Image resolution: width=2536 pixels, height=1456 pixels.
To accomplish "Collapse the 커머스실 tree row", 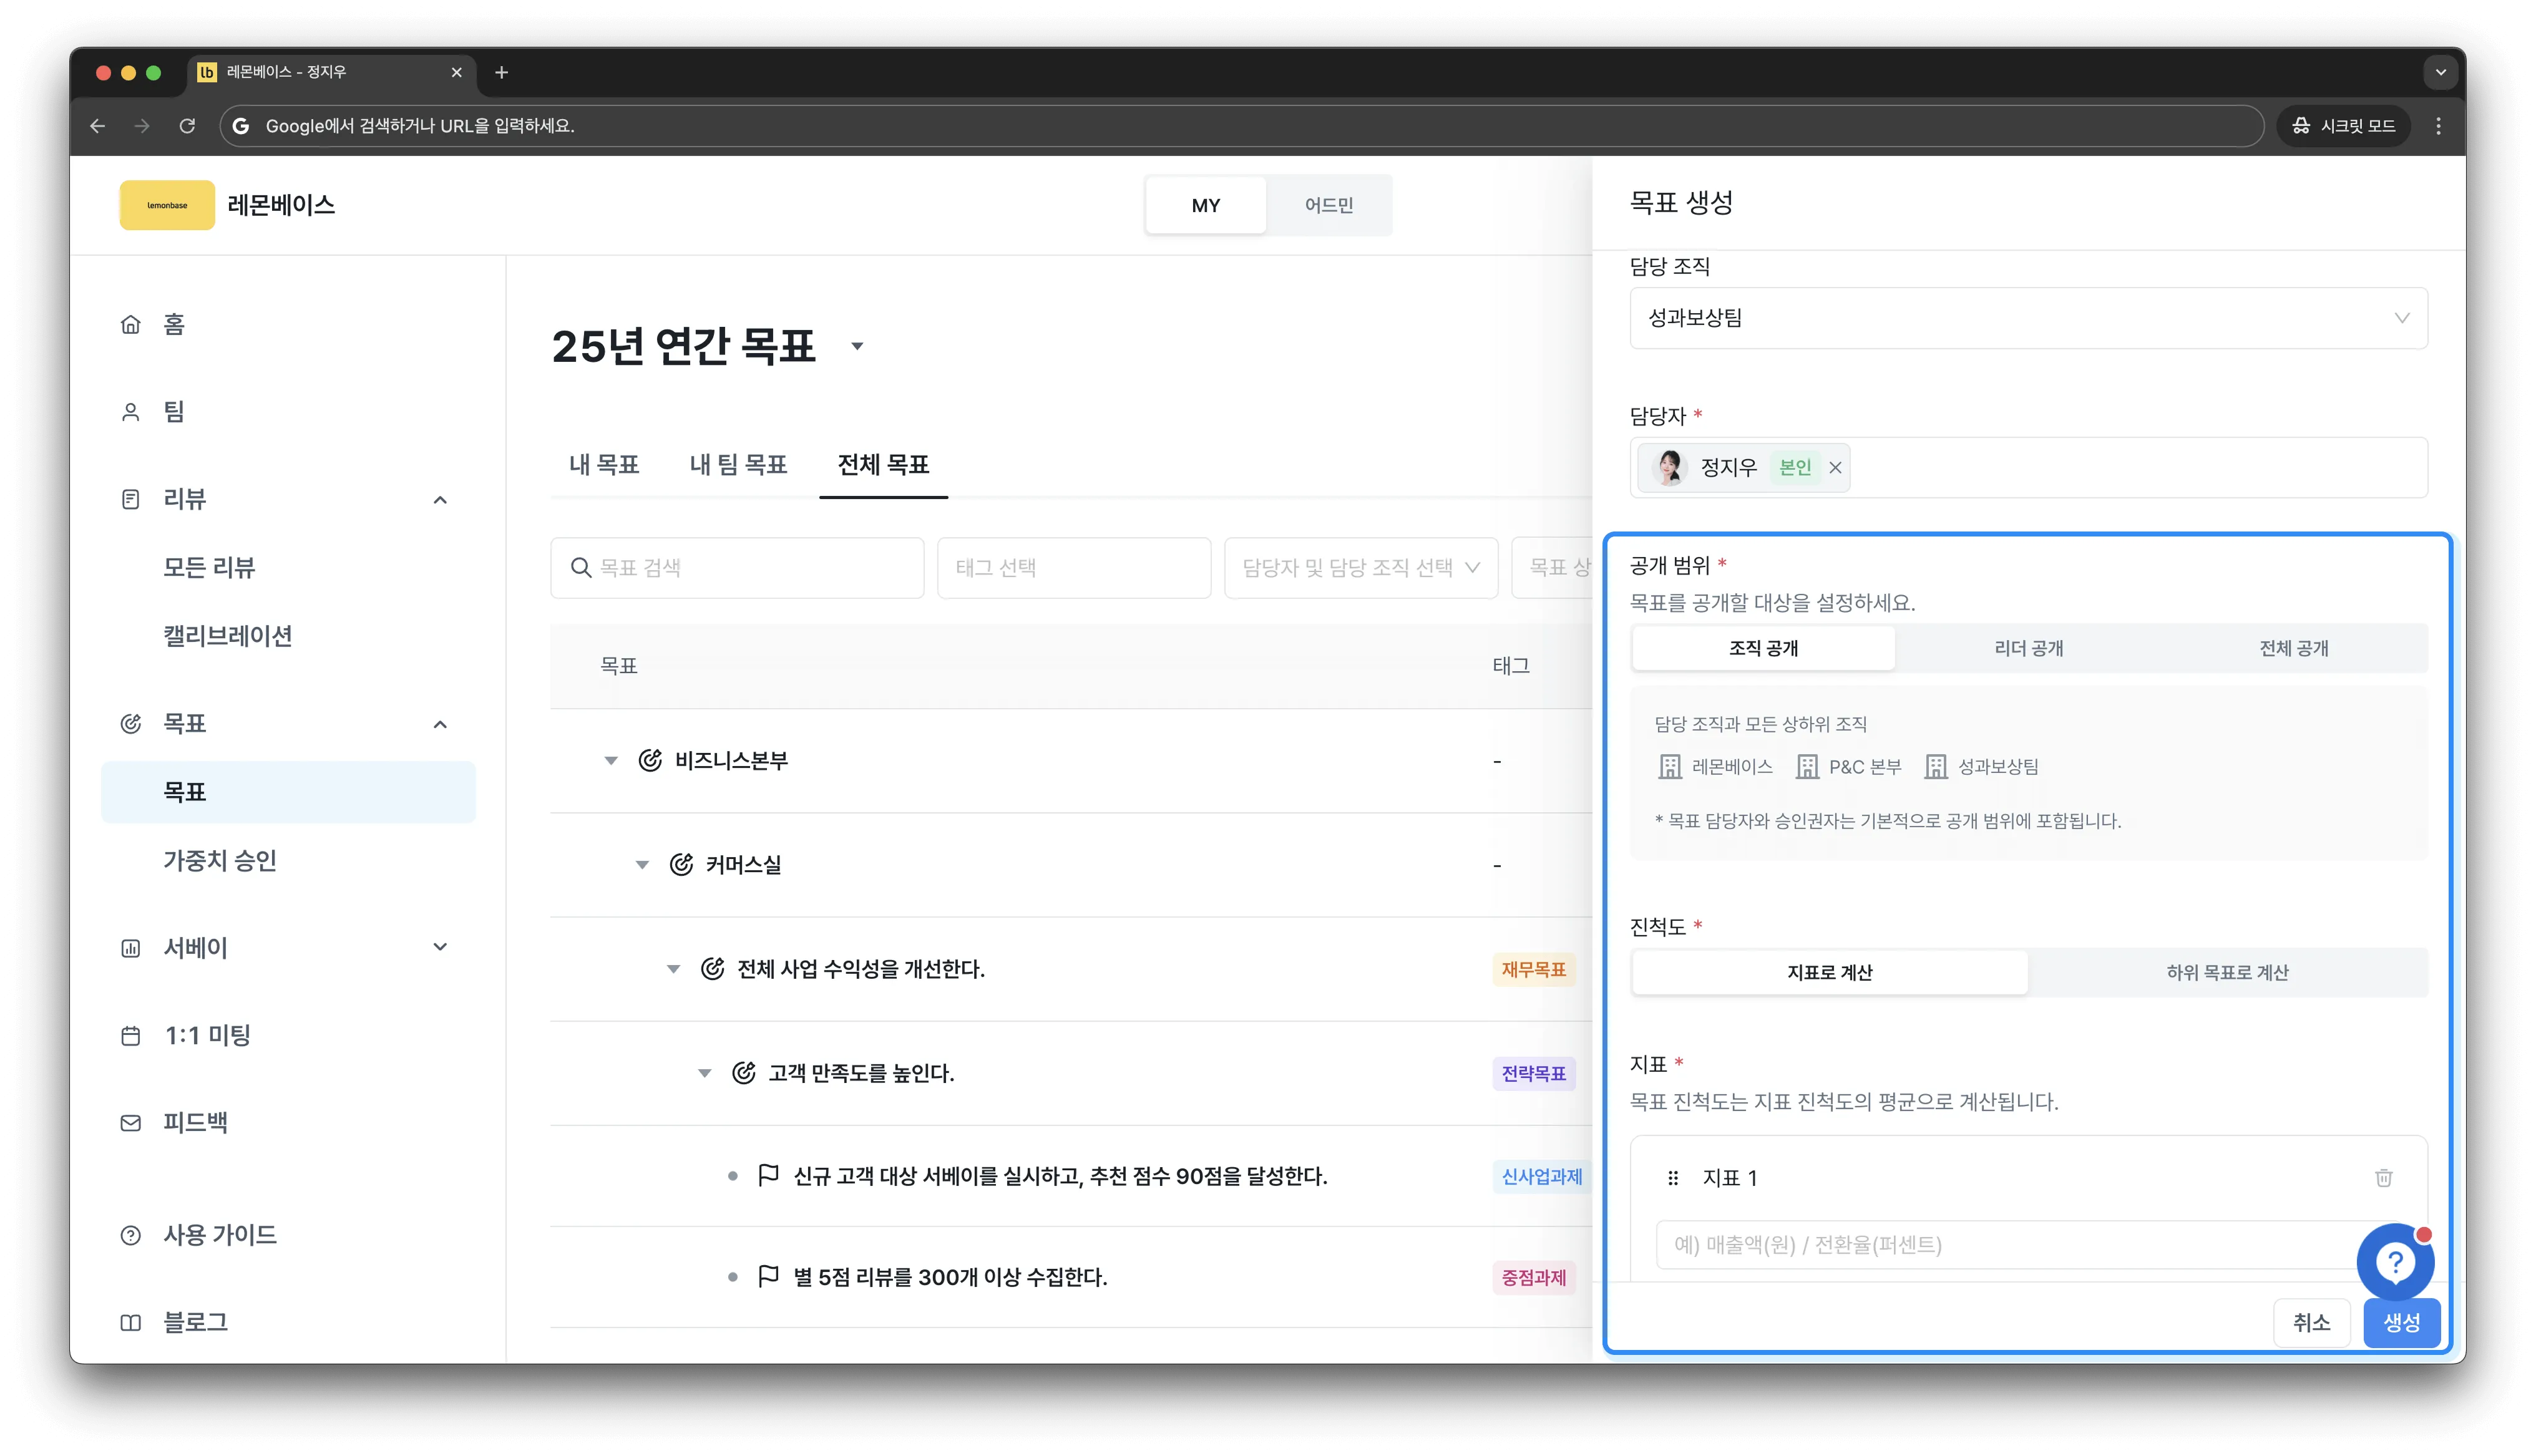I will 642,865.
